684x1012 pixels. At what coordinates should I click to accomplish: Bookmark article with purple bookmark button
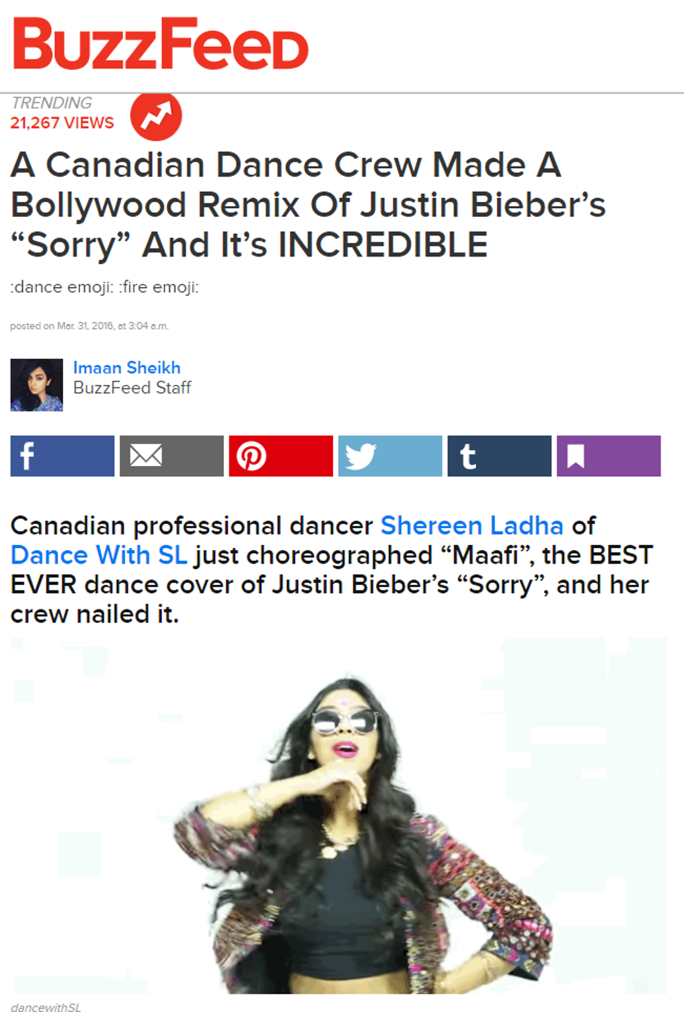(609, 456)
